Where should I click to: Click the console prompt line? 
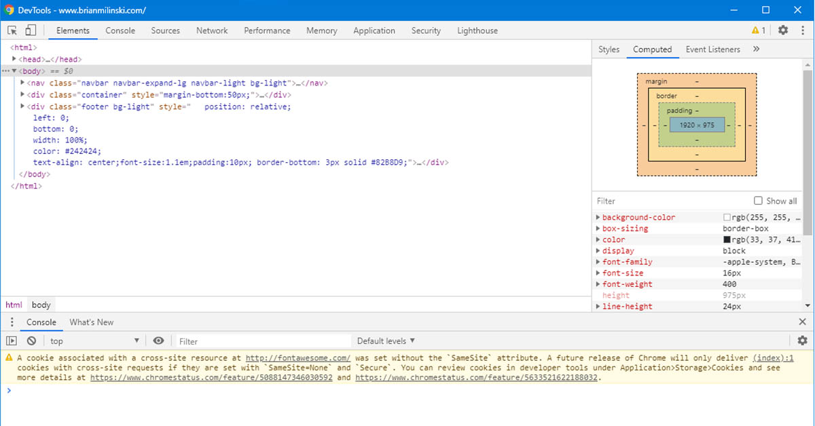click(x=407, y=390)
